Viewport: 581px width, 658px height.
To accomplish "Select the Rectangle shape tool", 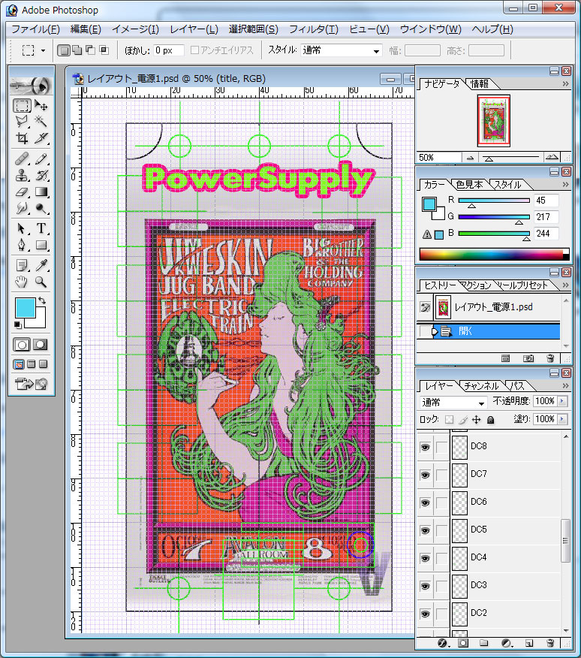I will point(41,245).
